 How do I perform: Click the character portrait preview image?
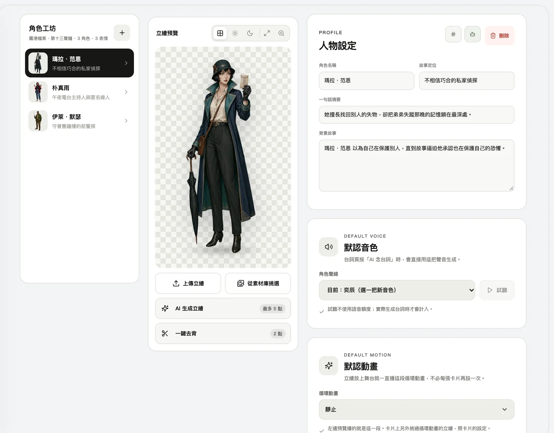pos(223,157)
